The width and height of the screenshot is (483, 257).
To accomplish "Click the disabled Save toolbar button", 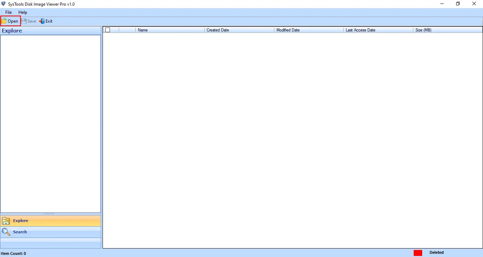I will click(29, 21).
